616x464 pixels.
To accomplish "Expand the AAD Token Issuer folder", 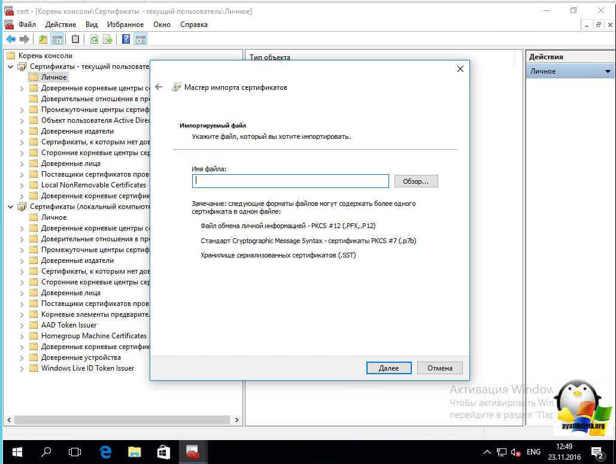I will tap(22, 325).
